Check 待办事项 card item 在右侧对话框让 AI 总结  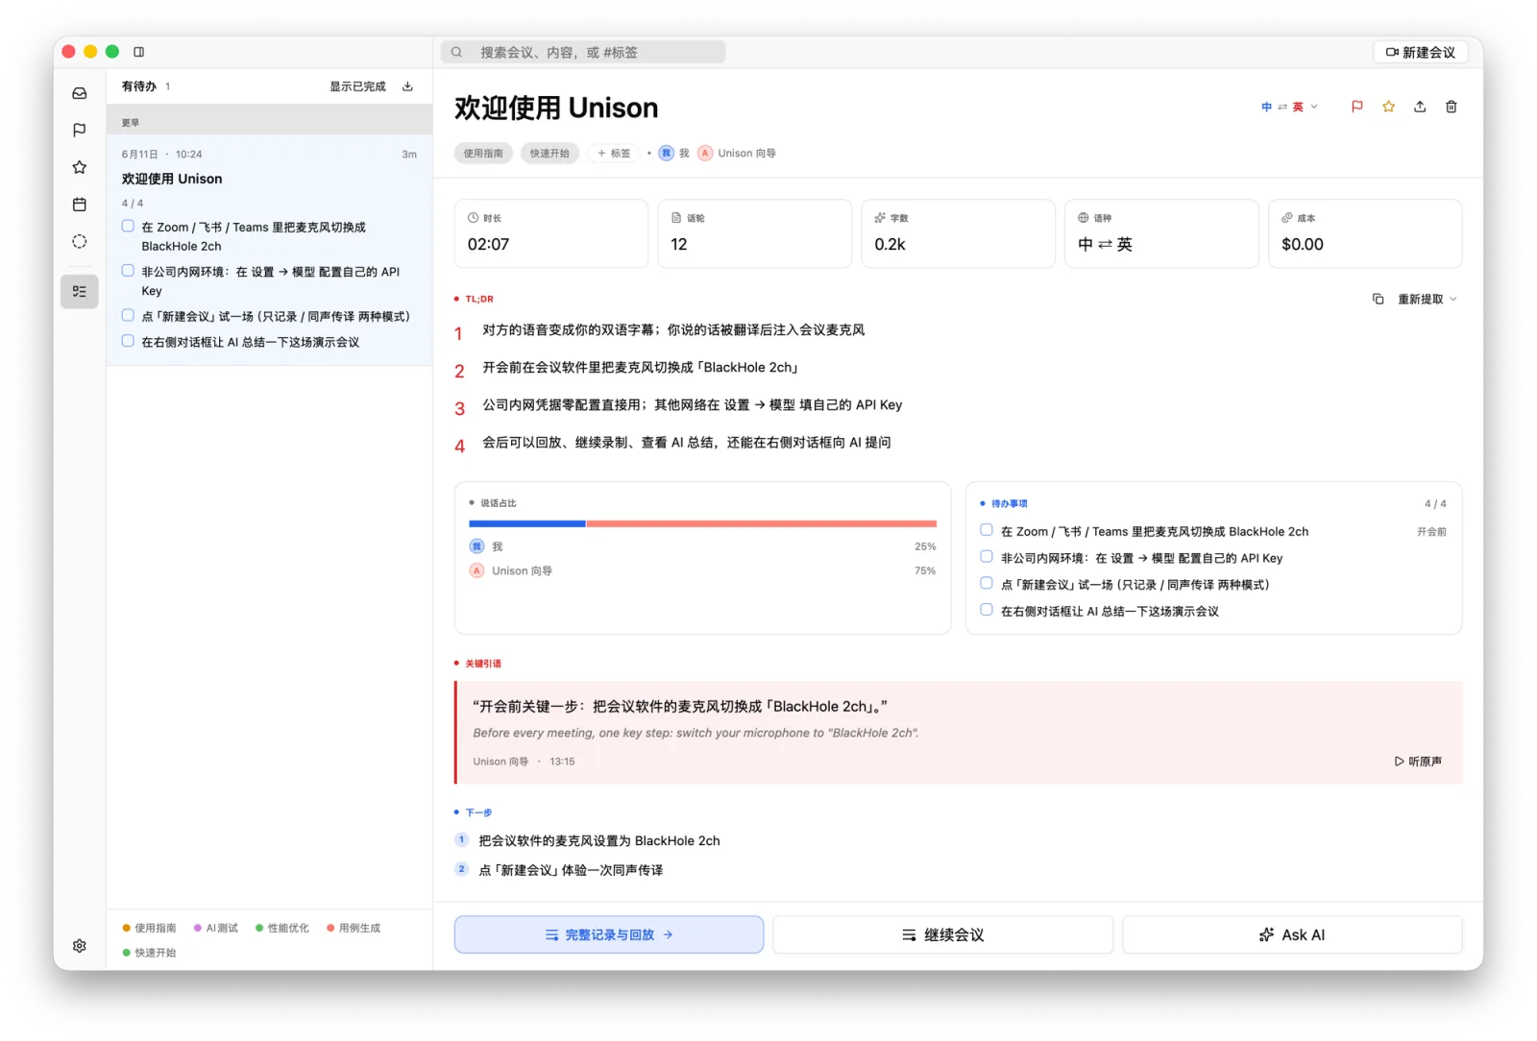[987, 610]
